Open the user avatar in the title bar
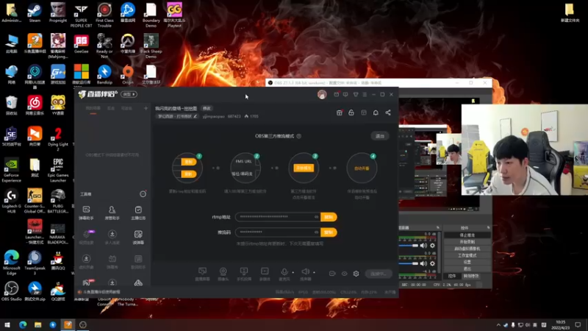Screen dimensions: 588x331 tap(322, 95)
